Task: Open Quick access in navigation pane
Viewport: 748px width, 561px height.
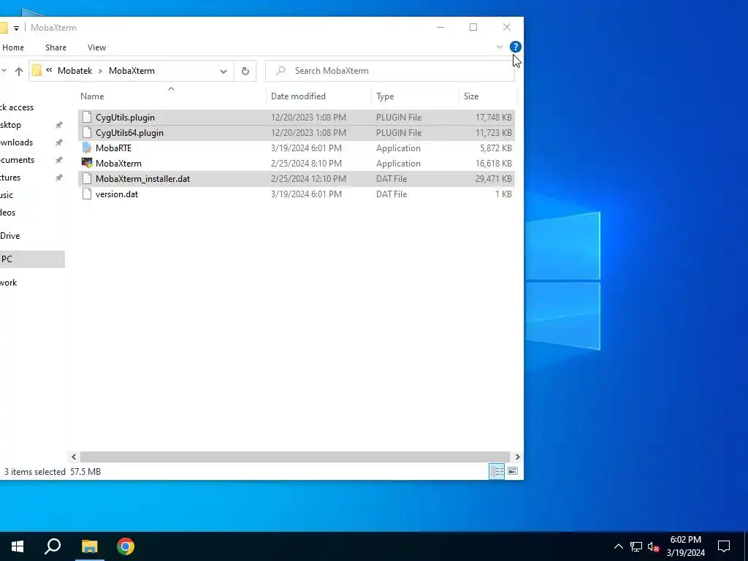Action: 17,107
